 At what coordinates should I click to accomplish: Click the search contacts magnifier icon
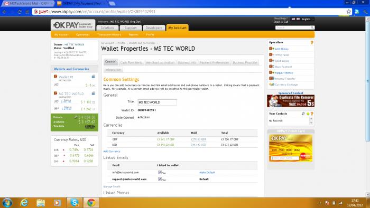click(x=303, y=114)
